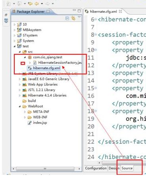Click the Last Edit Location toolbar arrow

30,4
